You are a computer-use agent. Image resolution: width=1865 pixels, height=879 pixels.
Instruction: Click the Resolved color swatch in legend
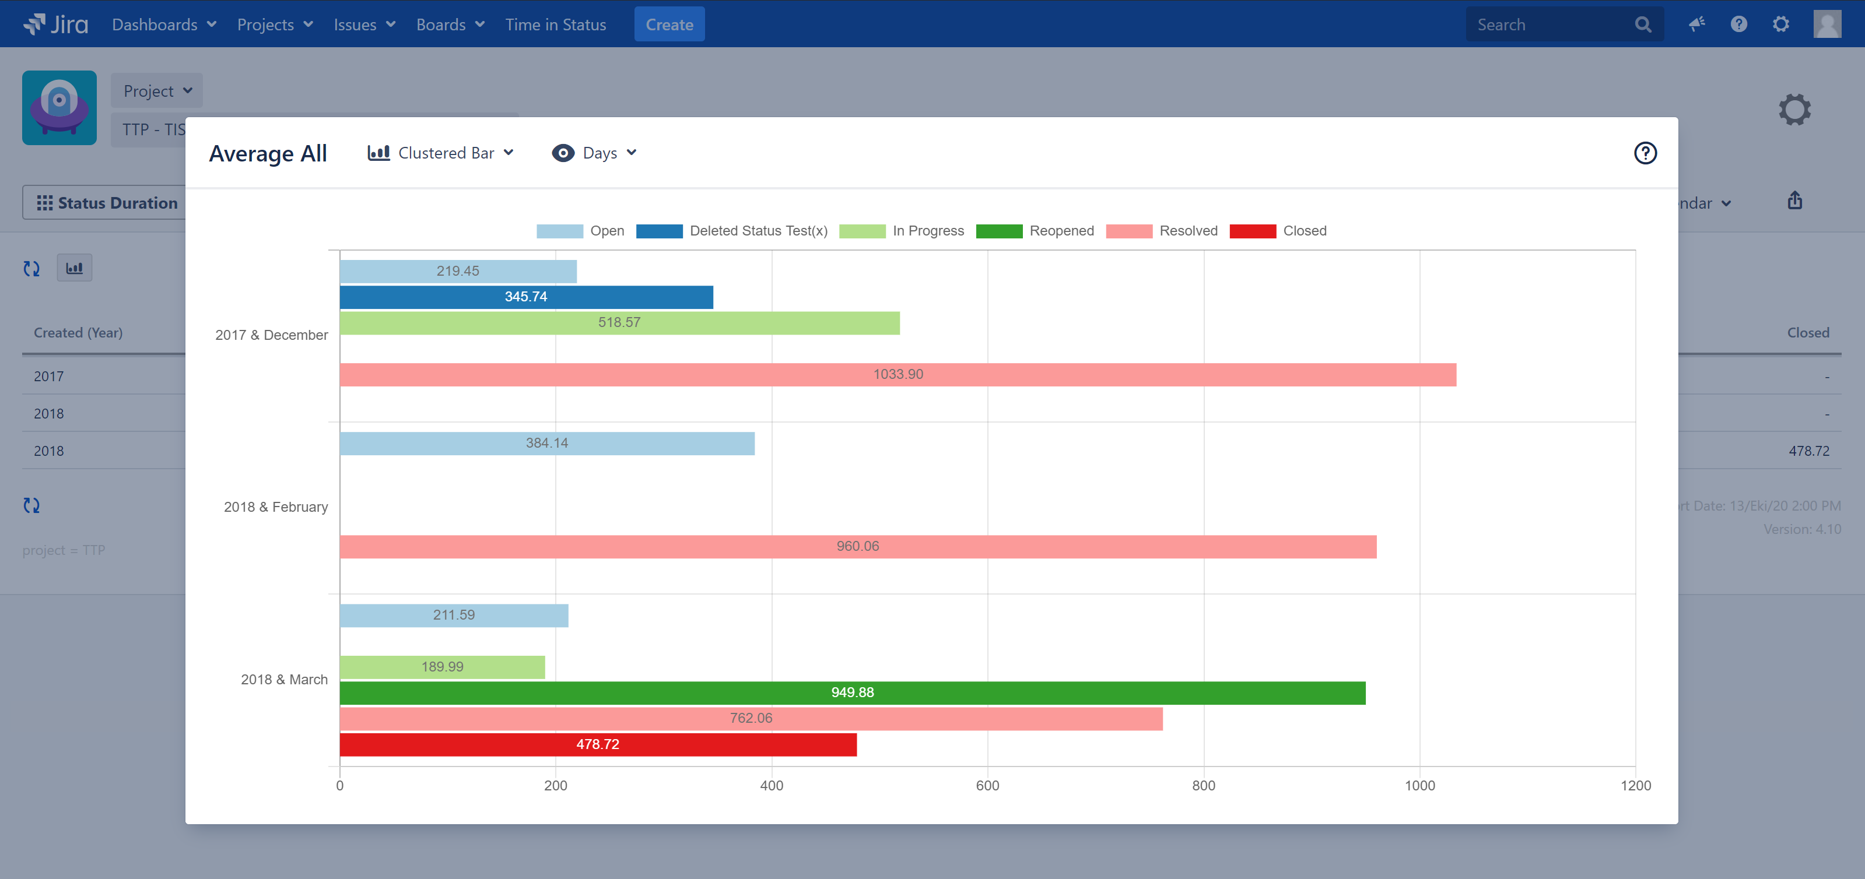point(1128,231)
